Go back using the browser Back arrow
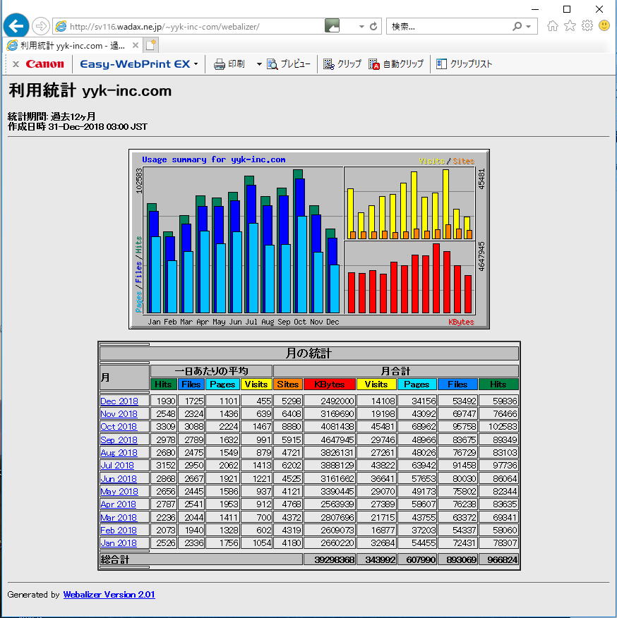This screenshot has width=617, height=618. click(16, 26)
